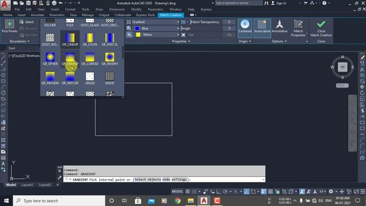Click the Undo arrow in quick access toolbar
This screenshot has width=366, height=206.
coord(61,3)
